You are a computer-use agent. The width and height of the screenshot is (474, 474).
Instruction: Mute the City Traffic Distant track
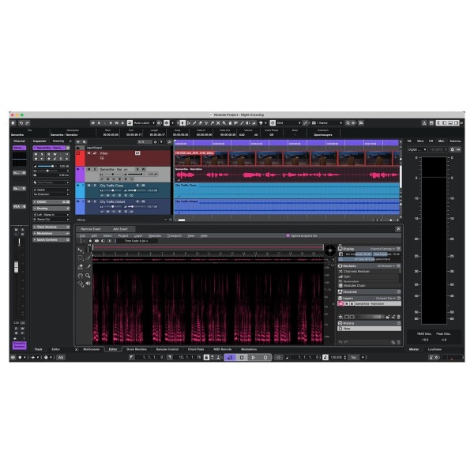(x=88, y=201)
